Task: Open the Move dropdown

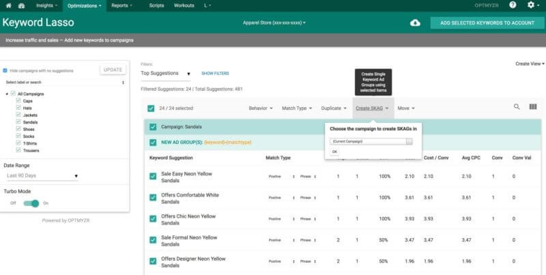Action: tap(406, 108)
